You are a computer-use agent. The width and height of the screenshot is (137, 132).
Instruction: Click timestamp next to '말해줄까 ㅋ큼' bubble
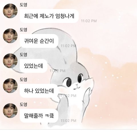pos(68,121)
